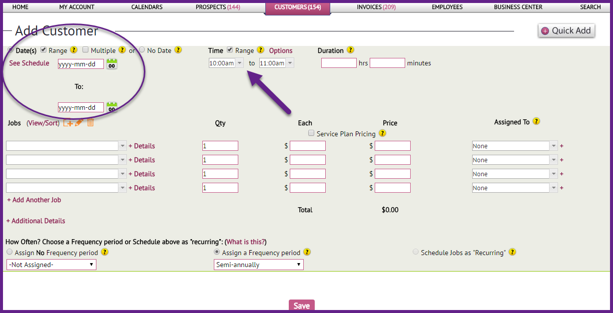Click plus icon beside fourth Assigned To dropdown
This screenshot has height=313, width=613.
tap(562, 188)
